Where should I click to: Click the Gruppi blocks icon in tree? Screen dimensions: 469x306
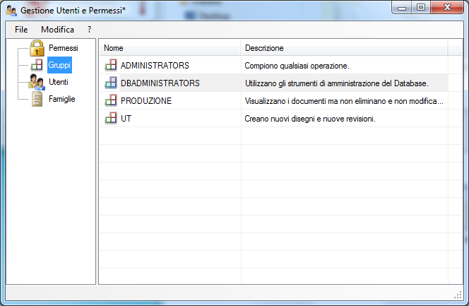coord(37,65)
